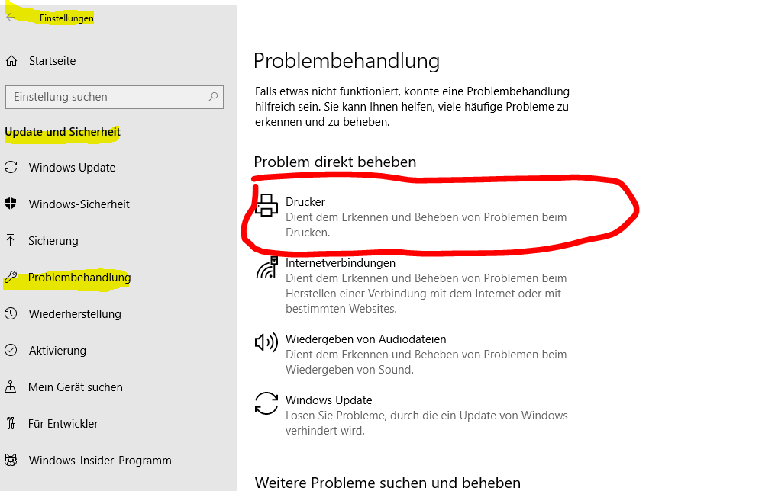
Task: Select Windows-Sicherheit in sidebar
Action: [x=79, y=204]
